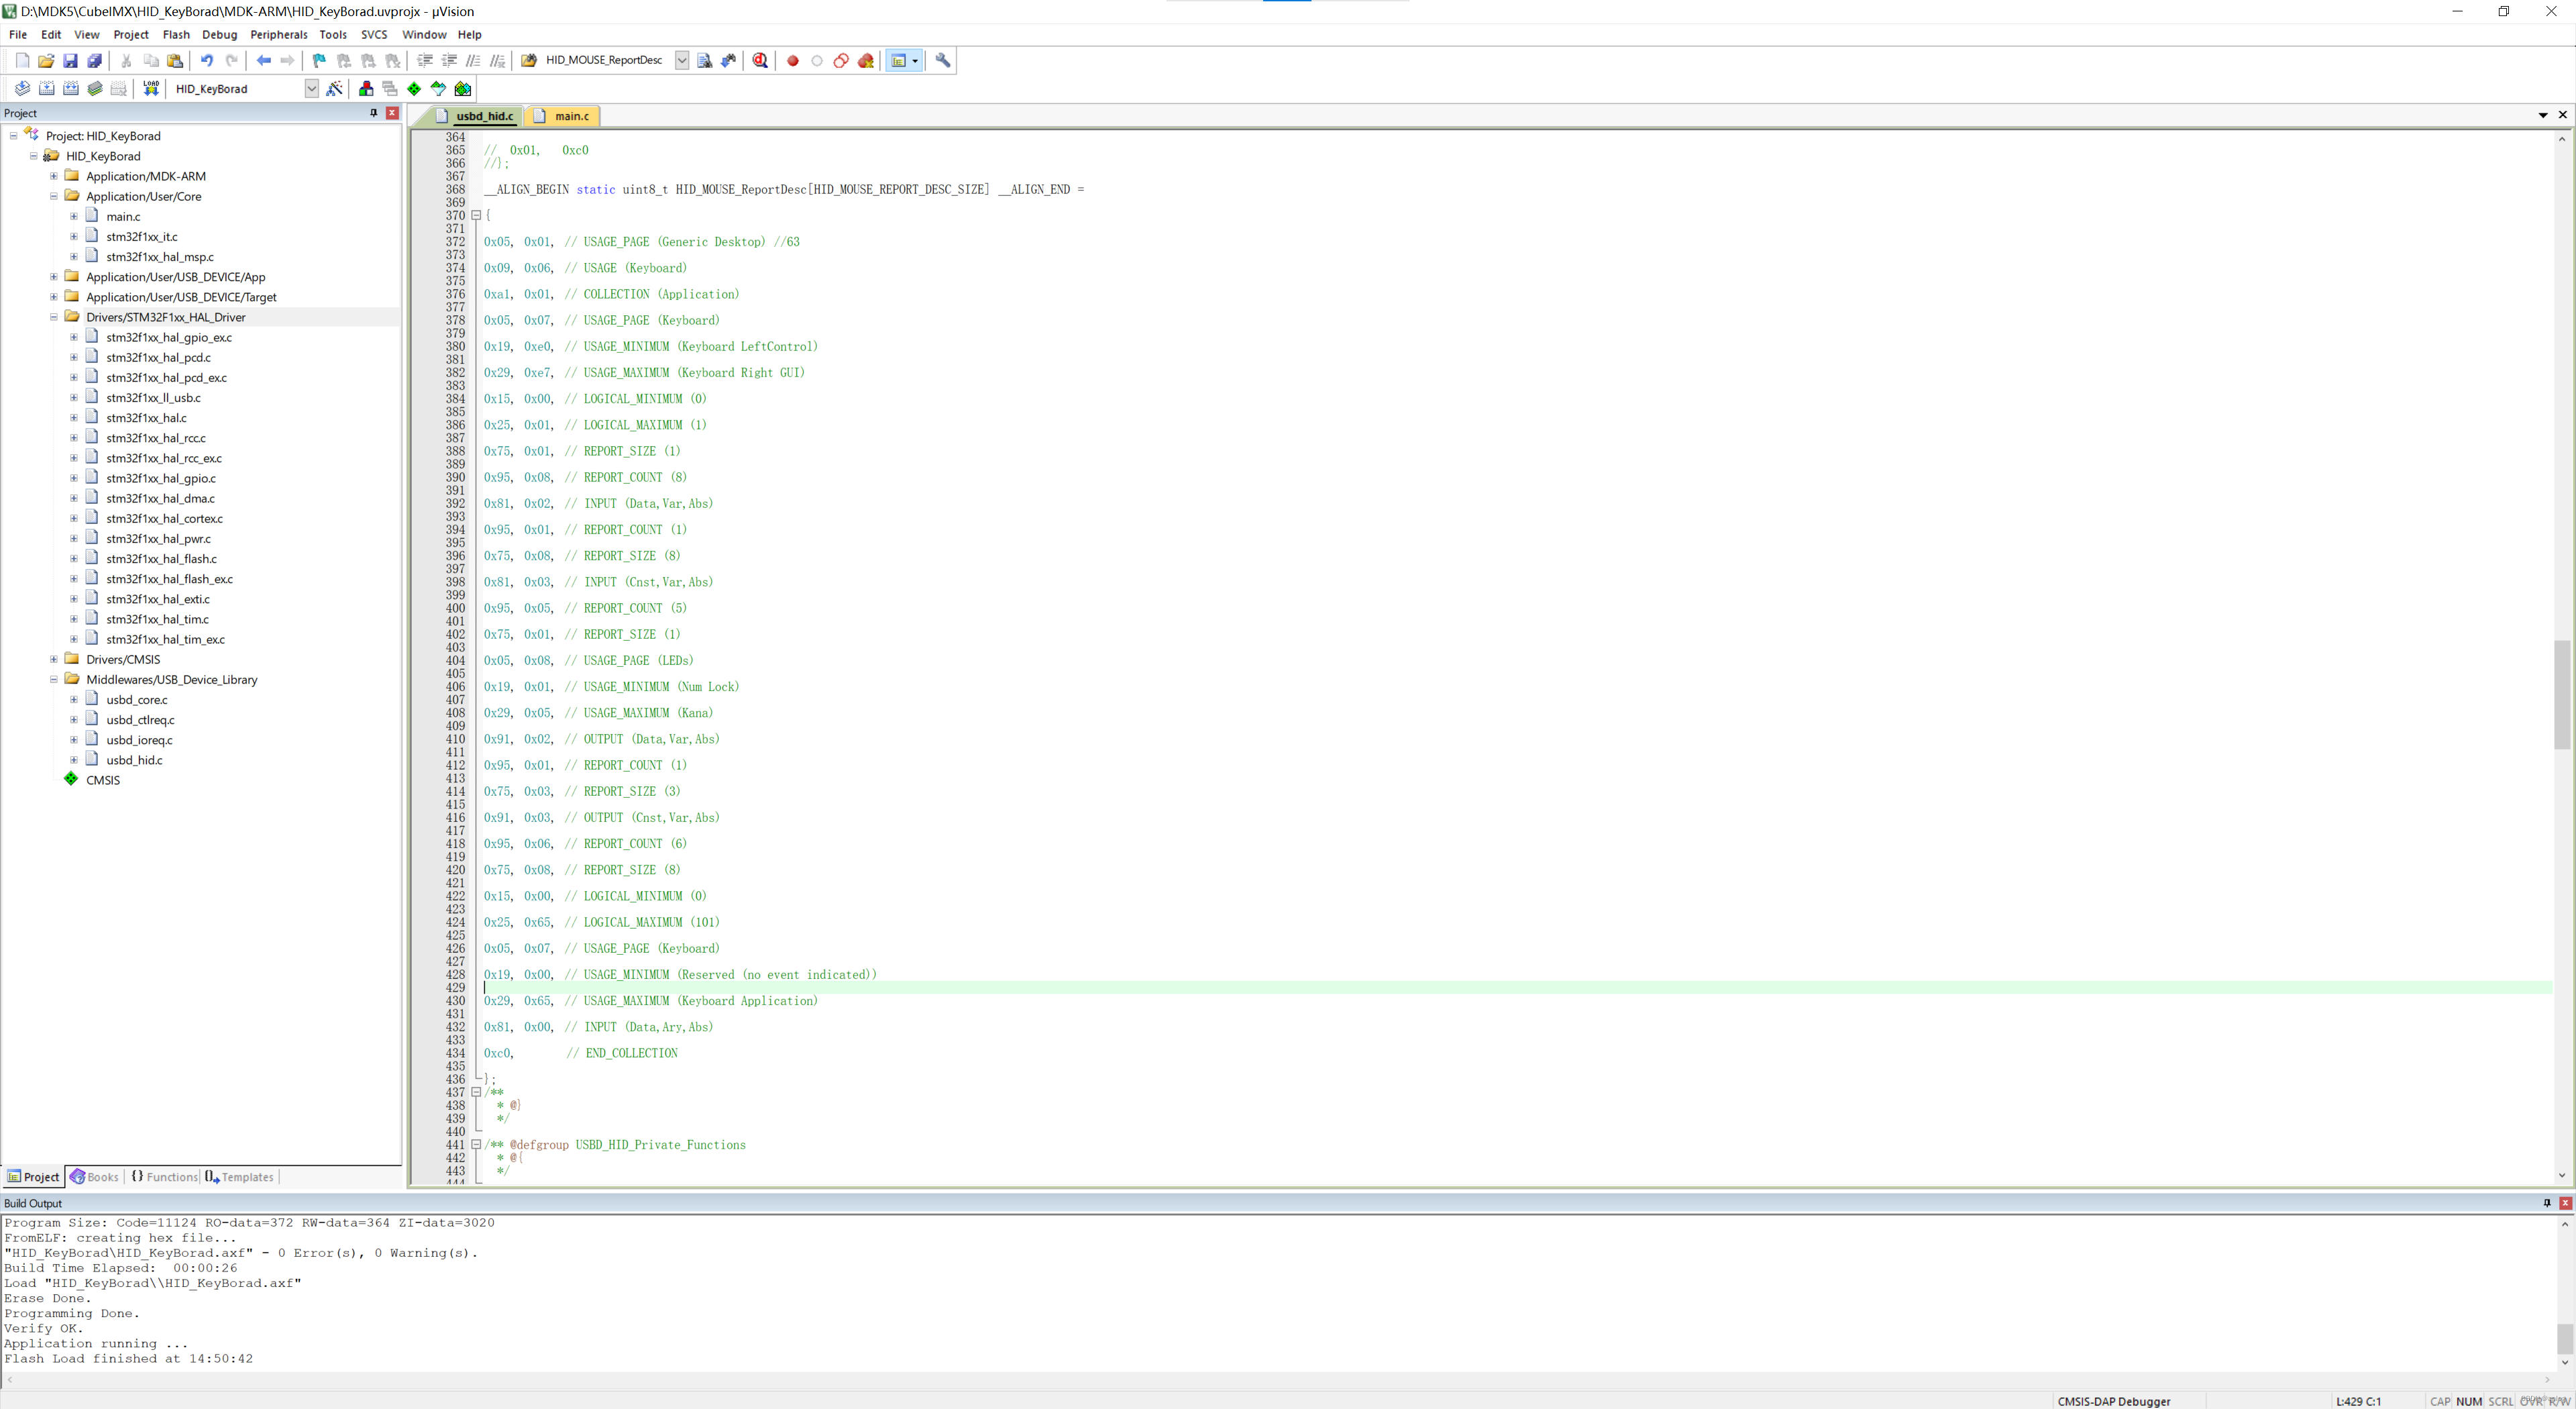Open the editor tab list dropdown arrow
This screenshot has height=1409, width=2576.
click(2543, 115)
